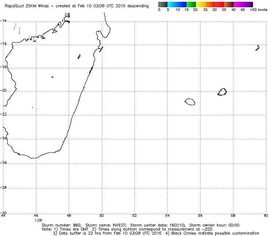
Task: Click the '40' legend scale number
Action: point(233,10)
